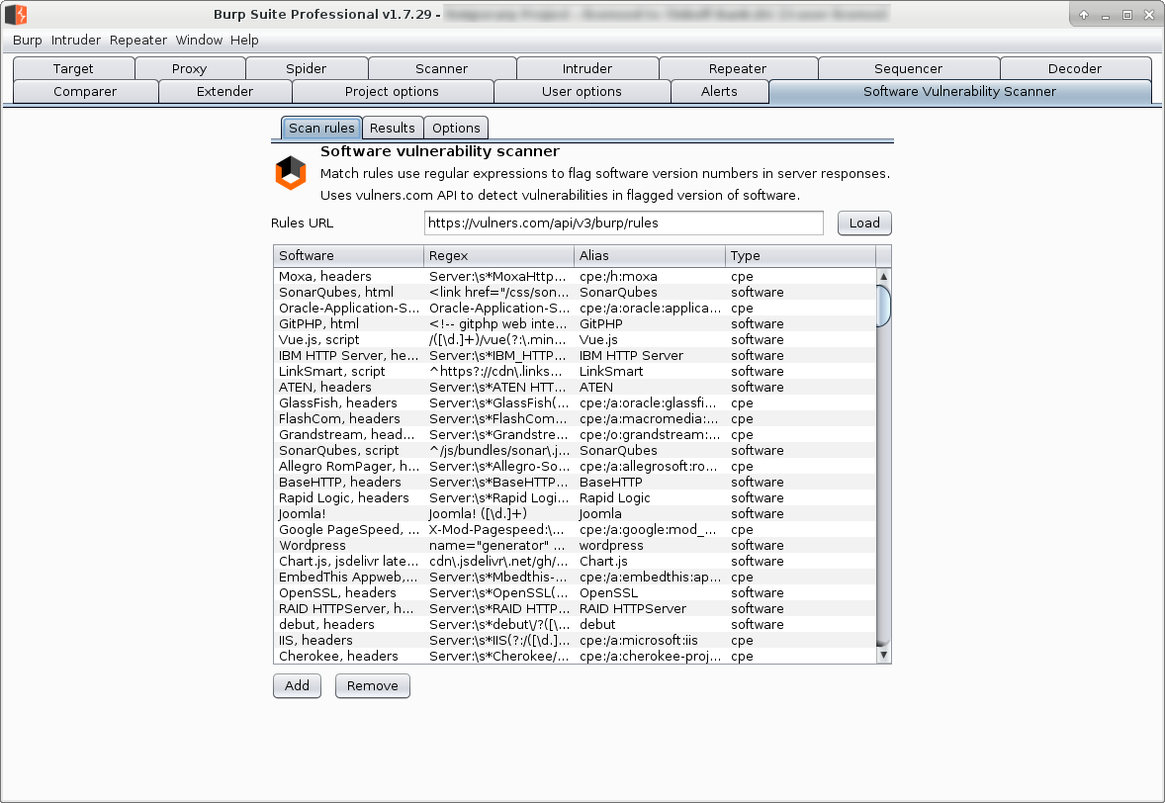1165x803 pixels.
Task: Select the LinkSmart, script rule row
Action: pos(575,372)
